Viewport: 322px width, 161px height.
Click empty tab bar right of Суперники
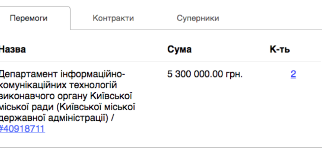point(274,18)
